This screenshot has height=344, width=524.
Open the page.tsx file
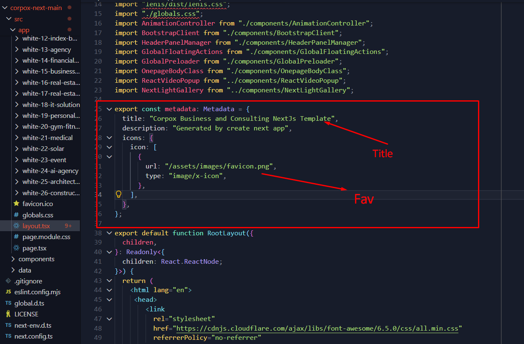34,248
